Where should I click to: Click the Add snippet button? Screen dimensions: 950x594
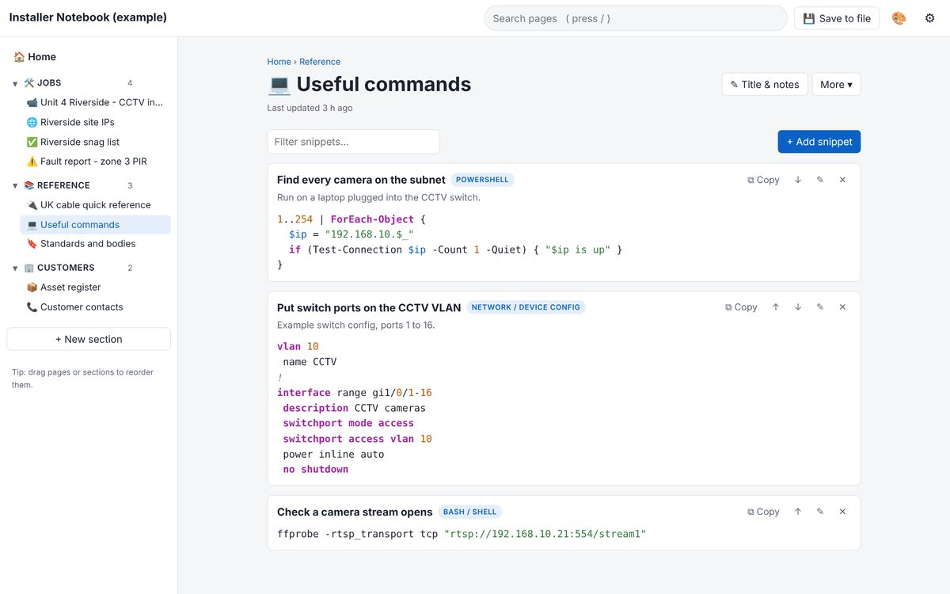(819, 142)
